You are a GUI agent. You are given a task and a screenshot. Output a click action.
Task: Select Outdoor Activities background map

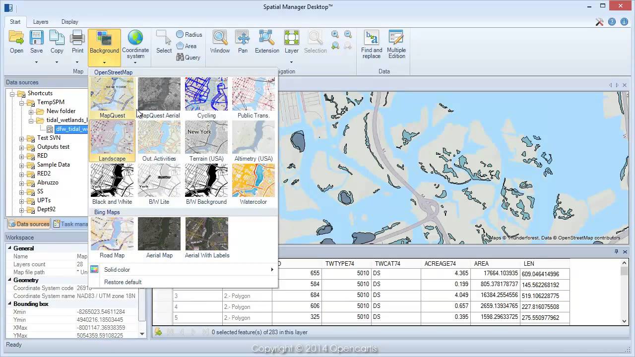tap(159, 141)
